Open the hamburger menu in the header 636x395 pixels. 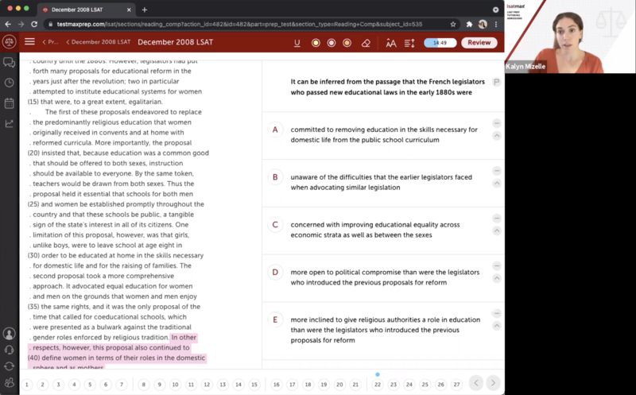29,42
